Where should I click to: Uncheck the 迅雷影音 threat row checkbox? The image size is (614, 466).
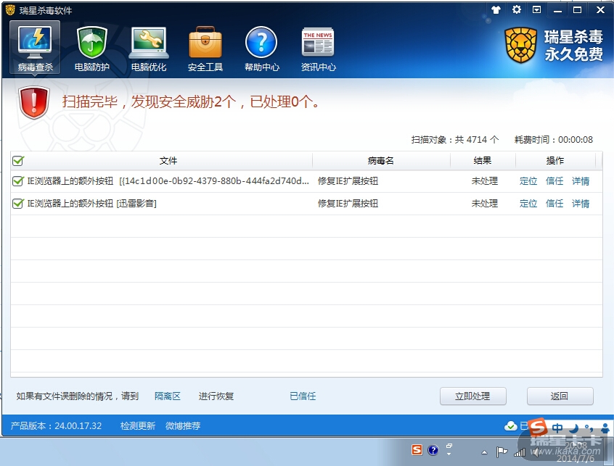pos(18,204)
